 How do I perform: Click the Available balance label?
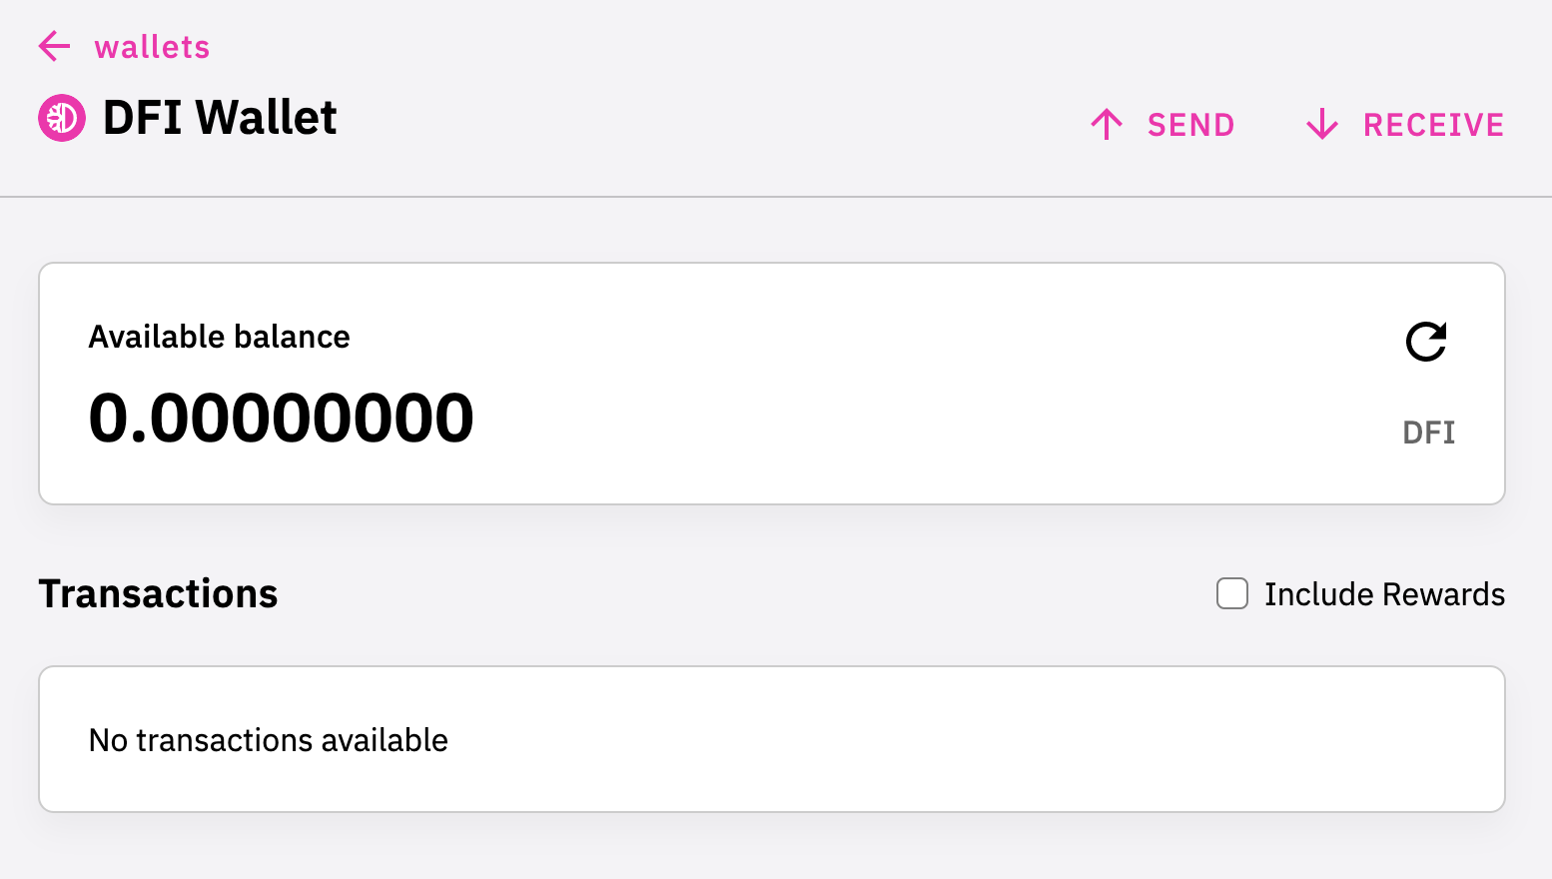[219, 337]
